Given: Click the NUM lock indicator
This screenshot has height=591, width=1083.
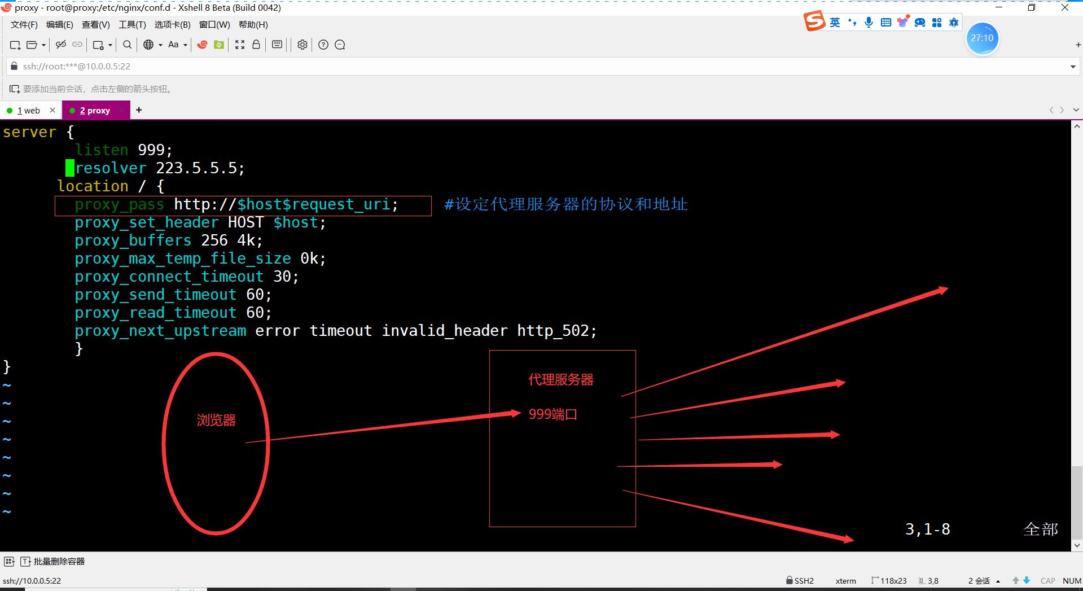Looking at the screenshot, I should 1072,581.
